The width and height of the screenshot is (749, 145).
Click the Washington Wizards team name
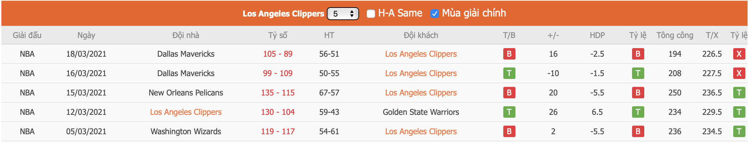pyautogui.click(x=186, y=131)
